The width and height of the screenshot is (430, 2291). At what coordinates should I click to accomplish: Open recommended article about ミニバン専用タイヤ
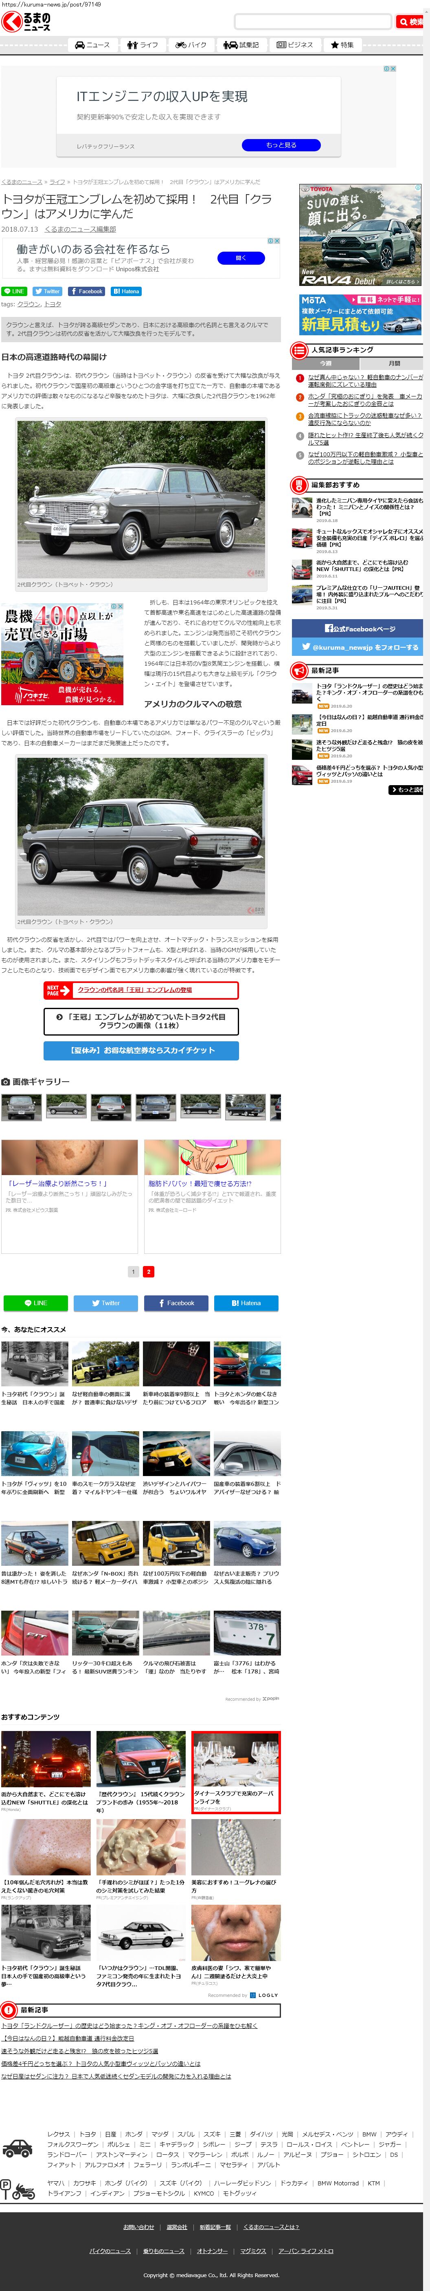tap(370, 507)
